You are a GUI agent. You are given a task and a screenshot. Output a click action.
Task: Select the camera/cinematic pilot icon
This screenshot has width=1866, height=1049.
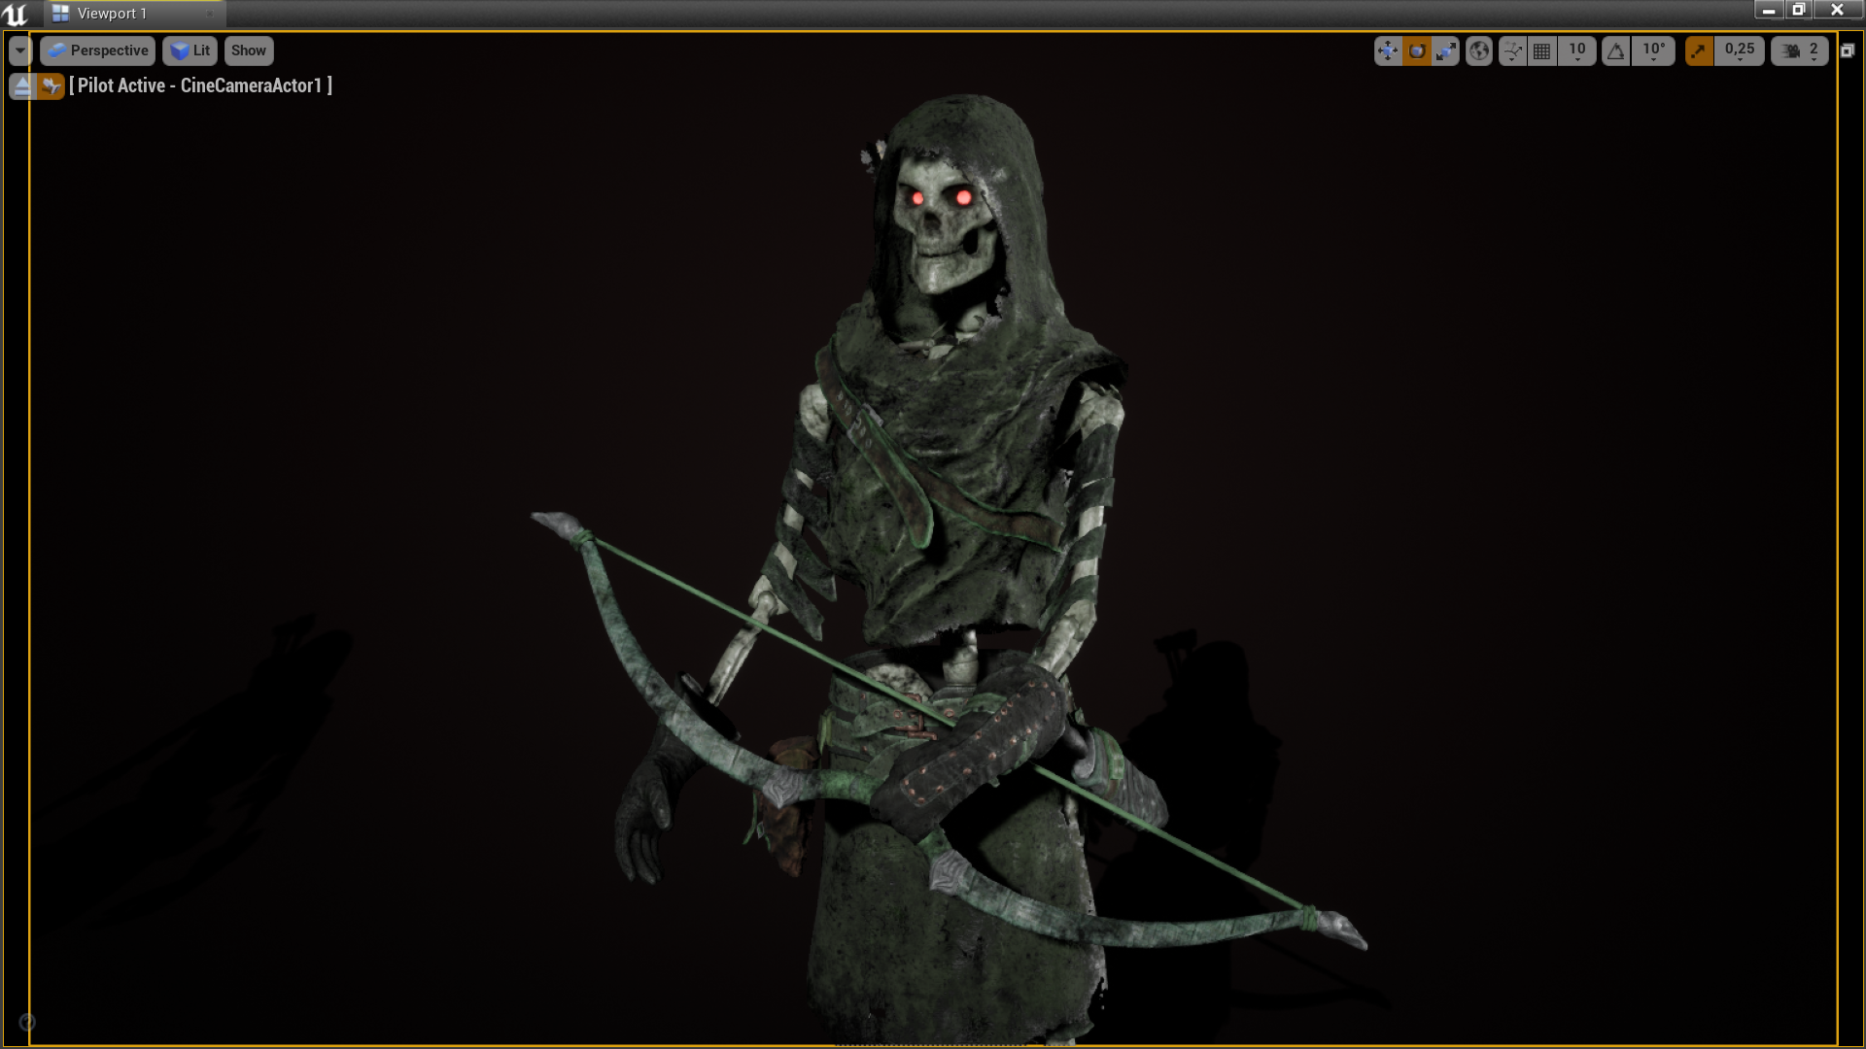(52, 85)
